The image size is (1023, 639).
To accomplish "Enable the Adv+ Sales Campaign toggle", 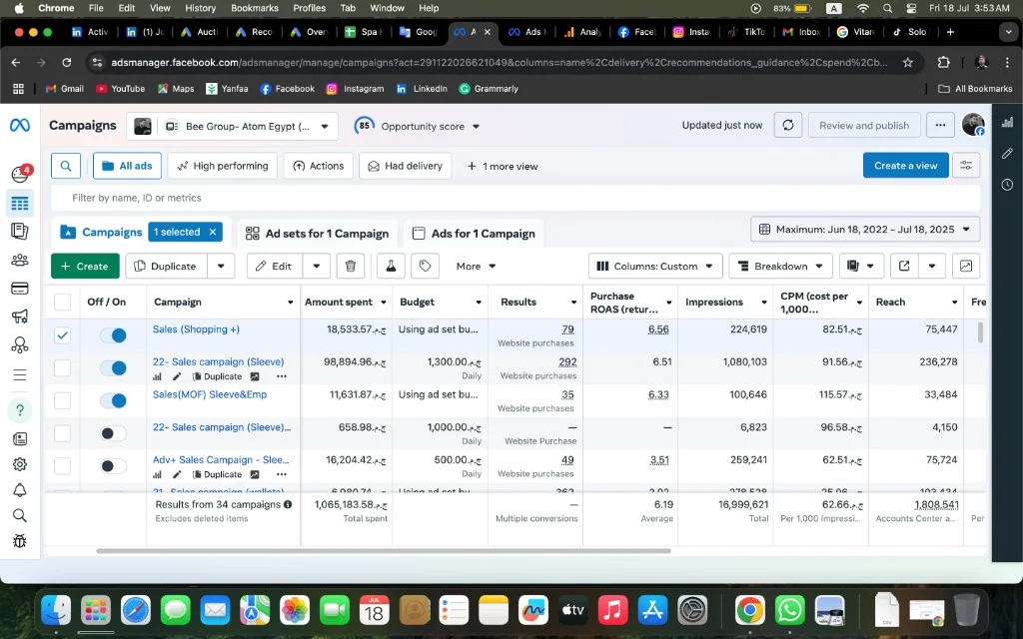I will [114, 465].
